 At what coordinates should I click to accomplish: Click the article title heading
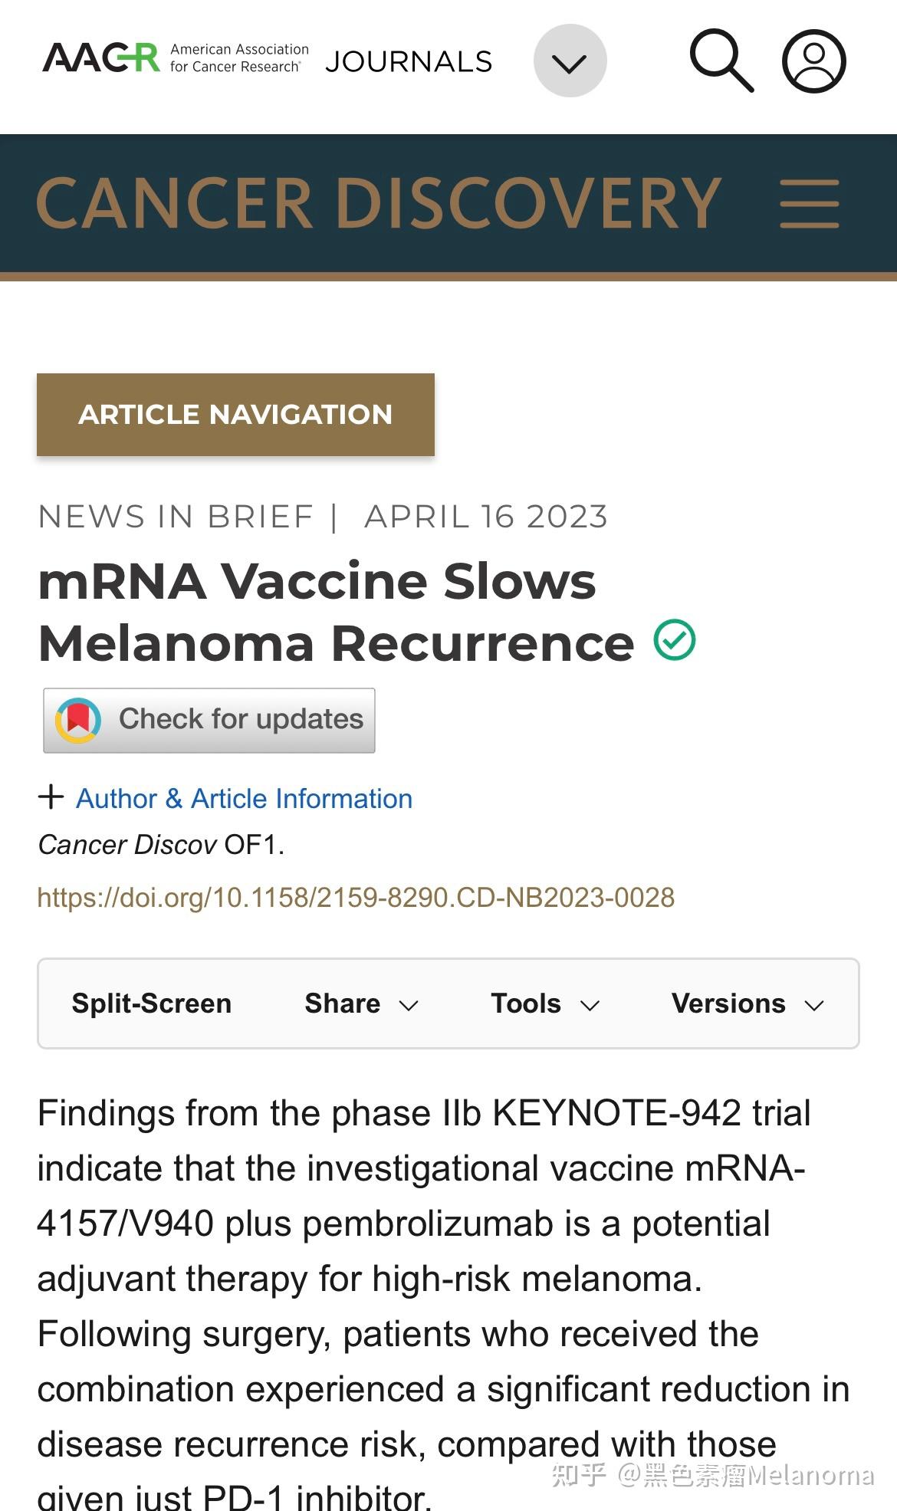click(x=333, y=611)
